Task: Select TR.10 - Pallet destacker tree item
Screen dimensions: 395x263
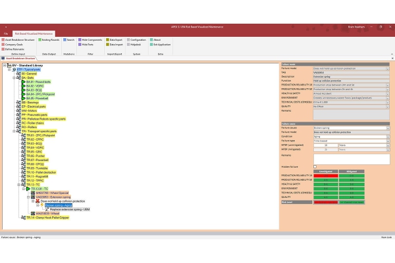Action: 41,172
